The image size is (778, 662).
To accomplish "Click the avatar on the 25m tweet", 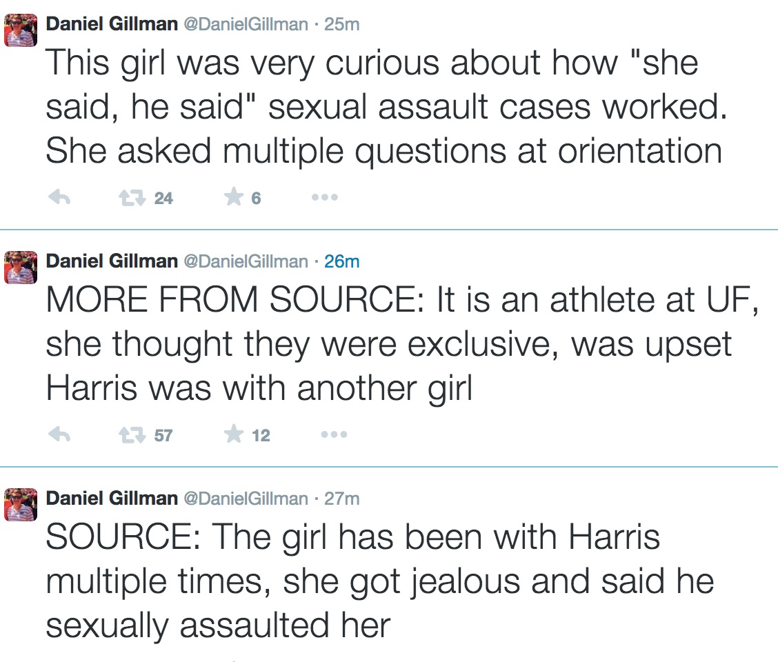I will click(20, 31).
